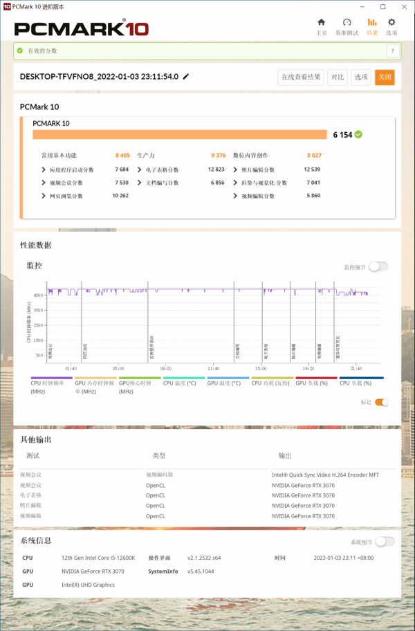Open the Home (主页) page
The width and height of the screenshot is (415, 631).
click(x=321, y=26)
